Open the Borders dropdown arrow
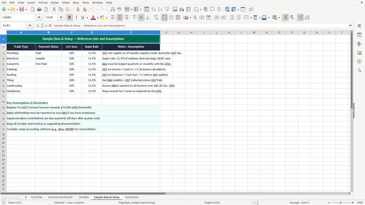The image size is (365, 205). [x=250, y=18]
